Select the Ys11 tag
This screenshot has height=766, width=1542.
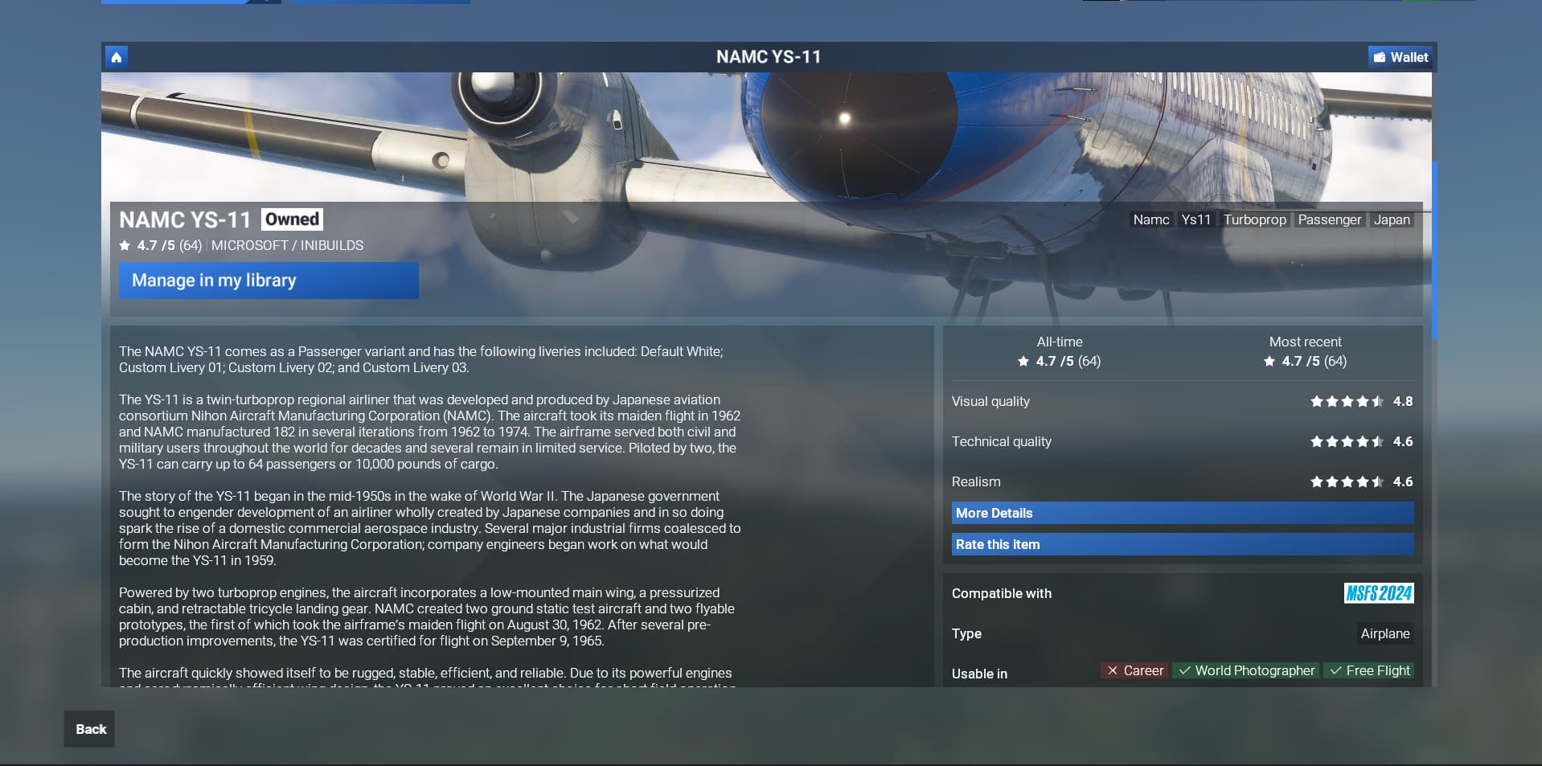(x=1196, y=219)
